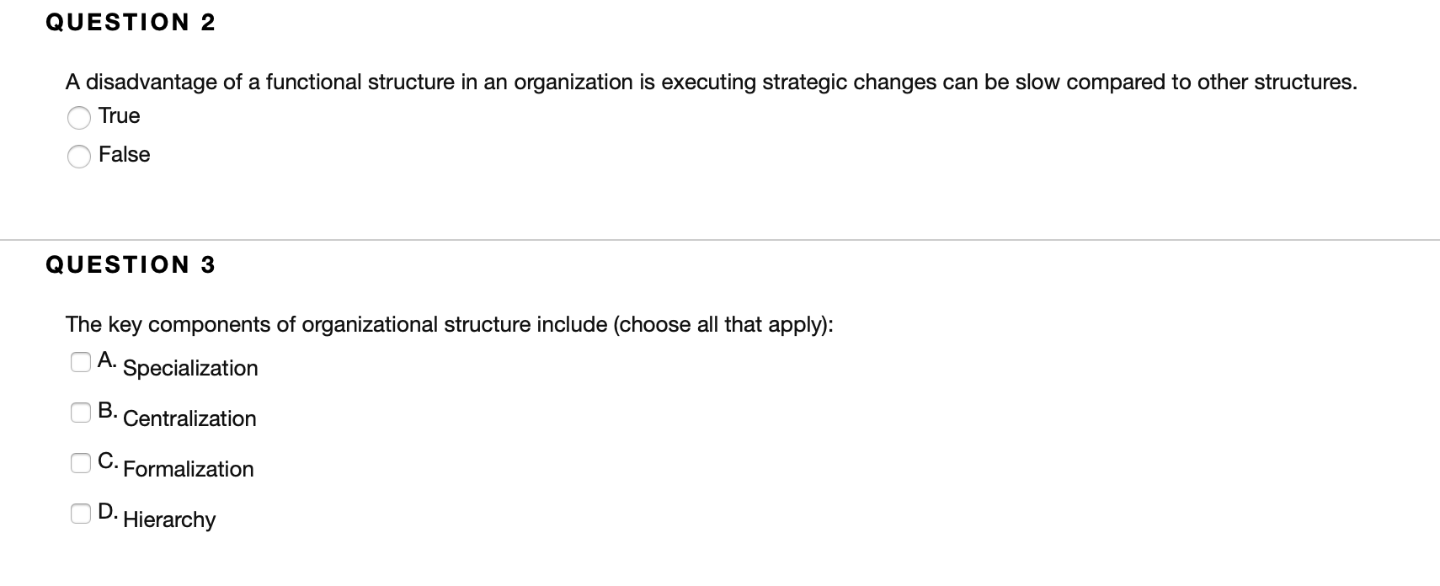Click the Centralization answer label
Screen dimensions: 1440x586
coord(189,418)
